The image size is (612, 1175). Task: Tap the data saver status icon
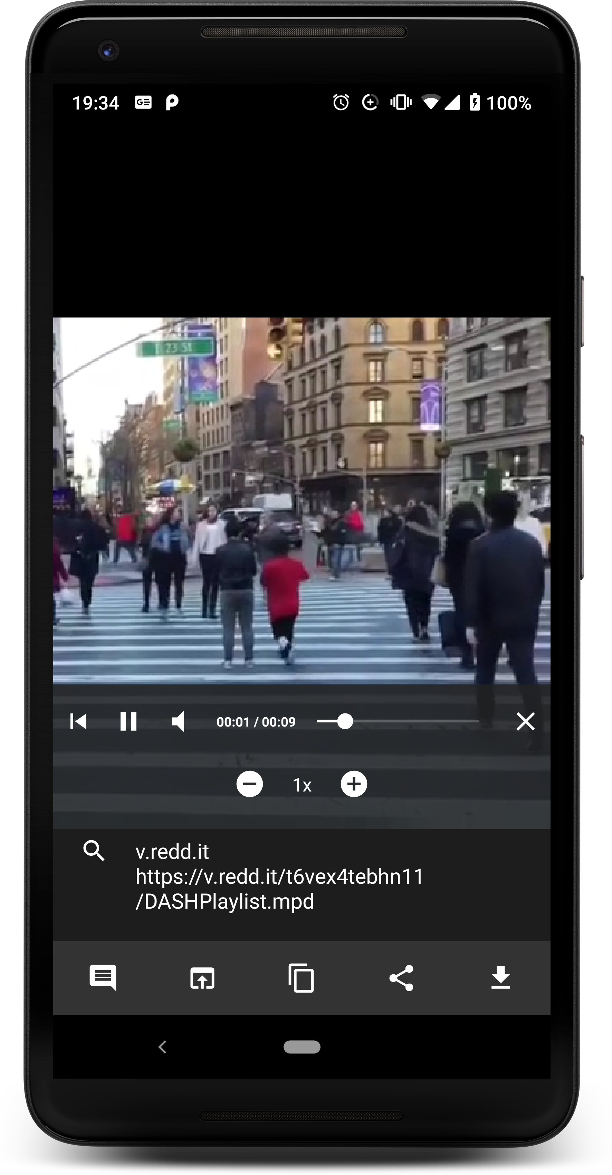370,102
